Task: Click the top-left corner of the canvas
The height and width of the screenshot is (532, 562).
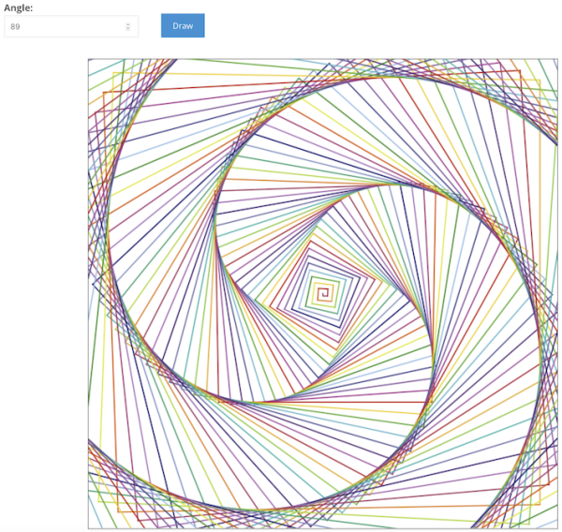Action: point(90,61)
